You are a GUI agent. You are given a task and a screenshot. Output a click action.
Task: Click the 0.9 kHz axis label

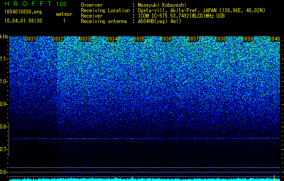(x=4, y=104)
